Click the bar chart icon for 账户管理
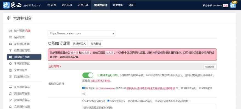 [x=10, y=31]
